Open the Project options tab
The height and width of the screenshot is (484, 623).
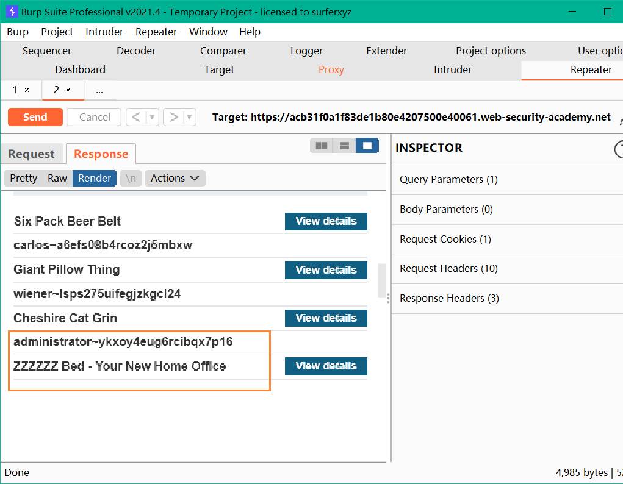491,51
